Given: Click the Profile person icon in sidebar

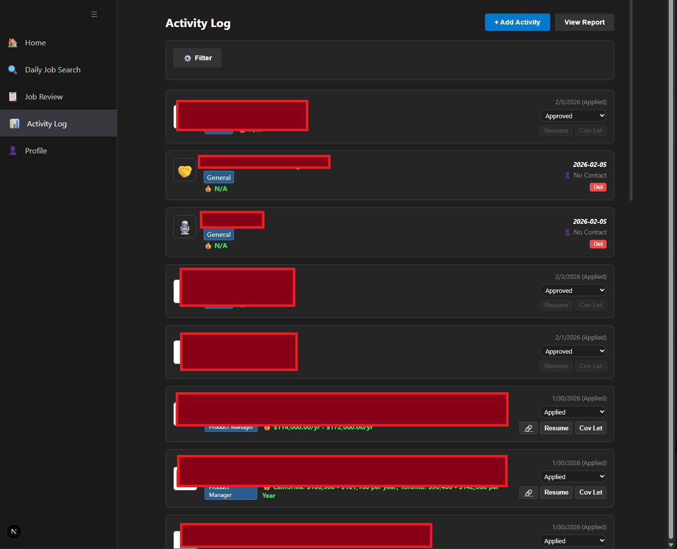Looking at the screenshot, I should point(13,151).
